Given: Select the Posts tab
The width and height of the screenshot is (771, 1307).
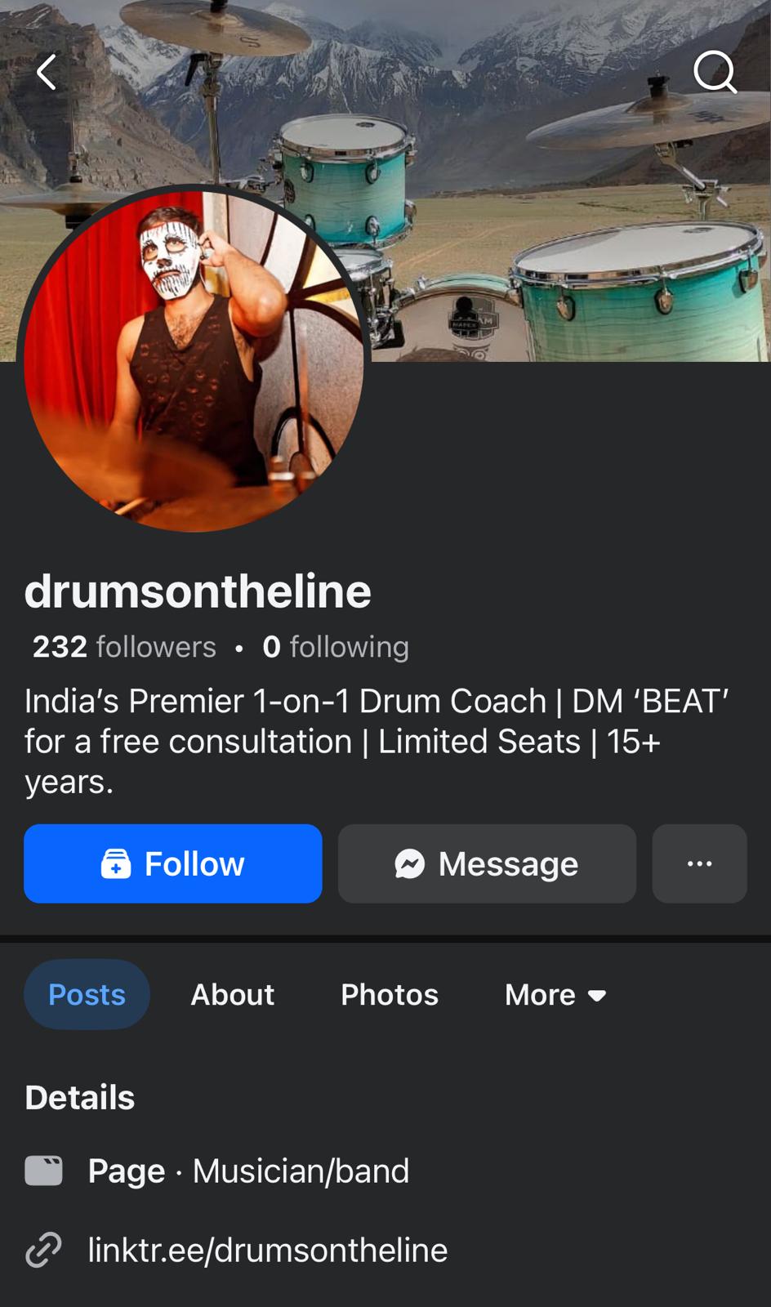Looking at the screenshot, I should (x=87, y=994).
